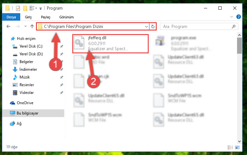Viewport: 247px width, 155px height.
Task: Open the address bar history dropdown
Action: click(146, 26)
